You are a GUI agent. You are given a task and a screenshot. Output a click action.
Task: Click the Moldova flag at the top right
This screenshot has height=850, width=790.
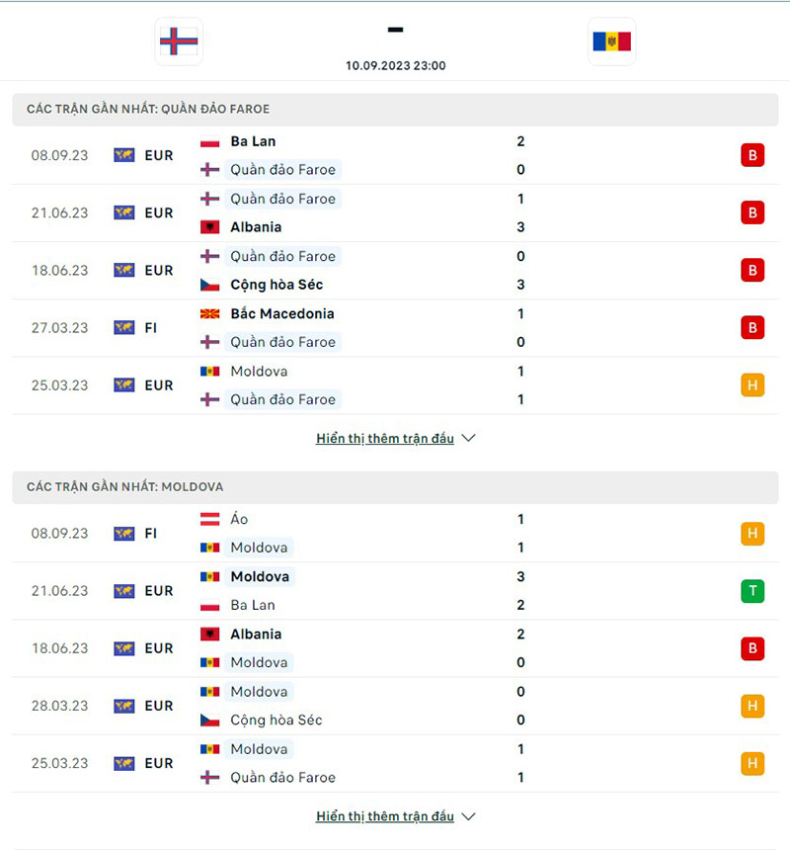[611, 42]
